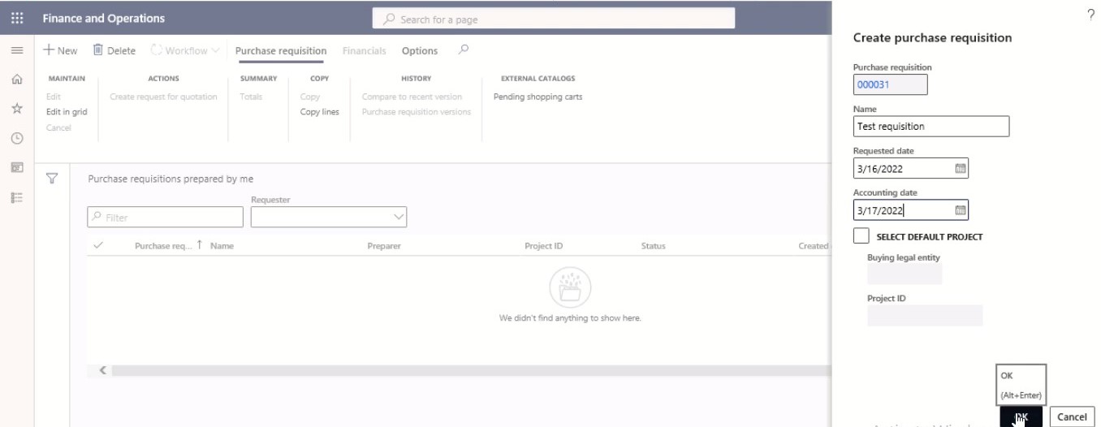Open Favorites star in sidebar
The image size is (1101, 427).
click(x=16, y=109)
